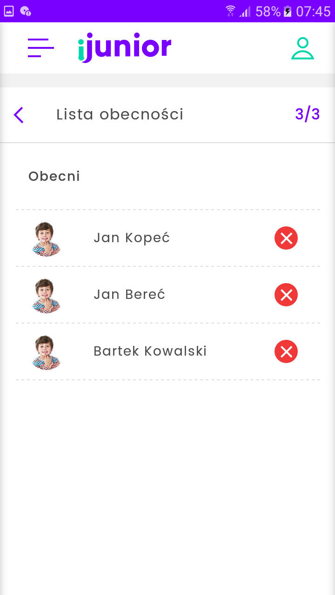Tap the 3/3 attendance counter
Image resolution: width=335 pixels, height=595 pixels.
click(307, 114)
